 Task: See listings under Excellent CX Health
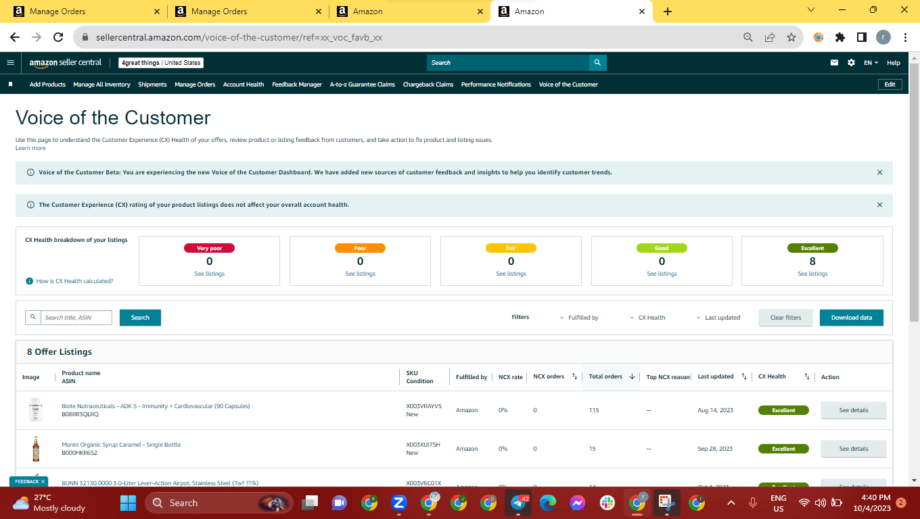click(812, 274)
